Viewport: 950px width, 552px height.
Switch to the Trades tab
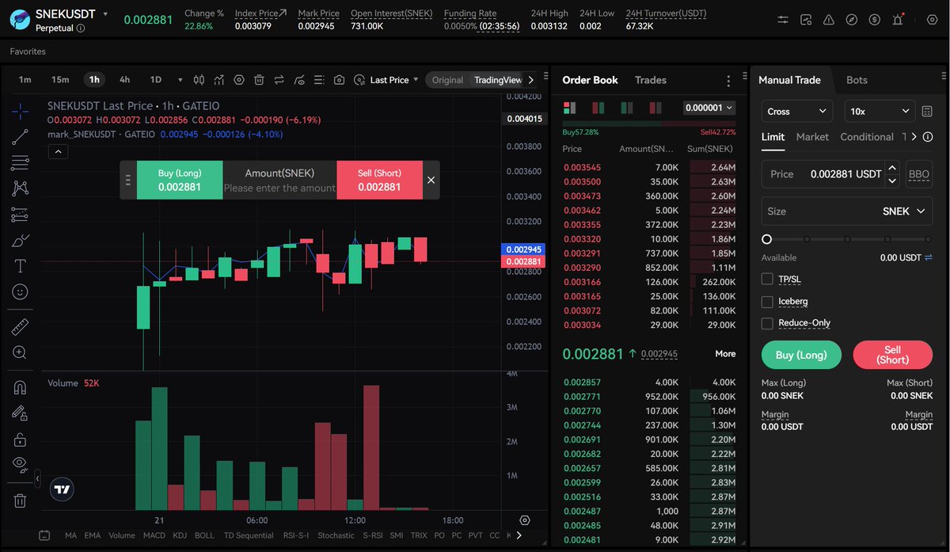click(x=651, y=80)
